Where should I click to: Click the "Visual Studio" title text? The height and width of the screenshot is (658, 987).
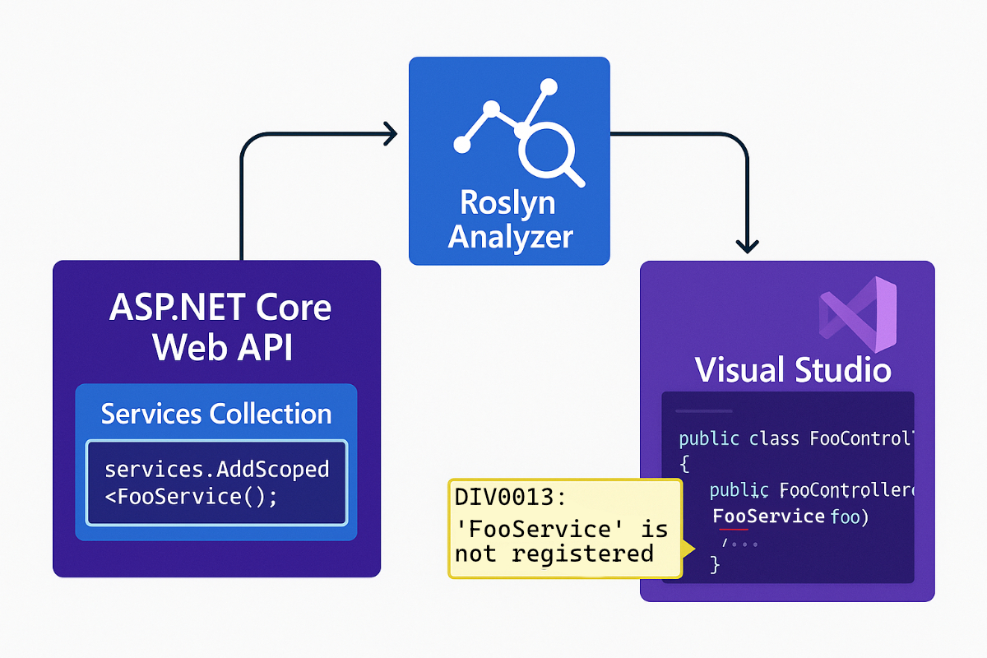(x=793, y=369)
